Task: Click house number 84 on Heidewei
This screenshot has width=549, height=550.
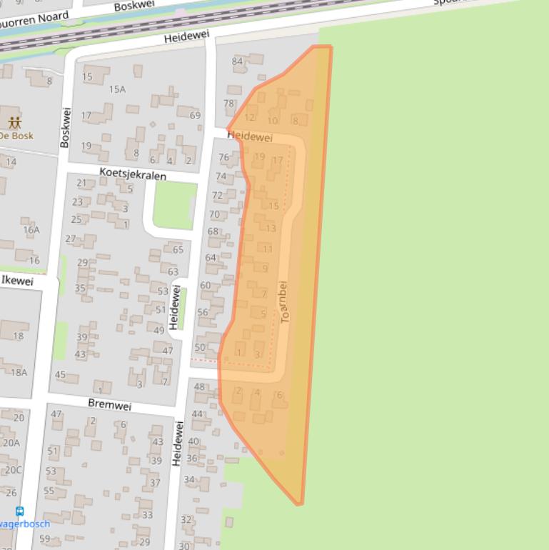Action: (237, 61)
